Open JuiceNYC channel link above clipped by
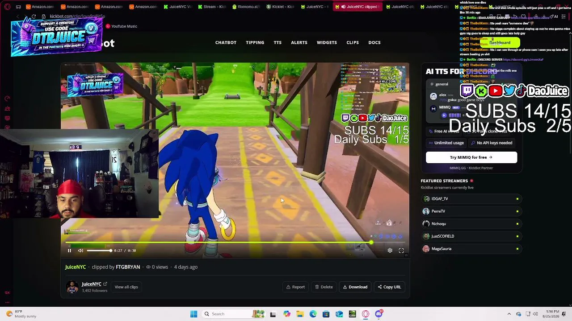 pos(76,267)
